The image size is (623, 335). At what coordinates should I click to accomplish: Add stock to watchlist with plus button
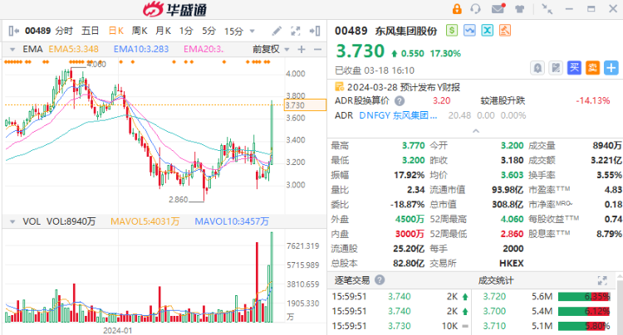click(x=611, y=68)
